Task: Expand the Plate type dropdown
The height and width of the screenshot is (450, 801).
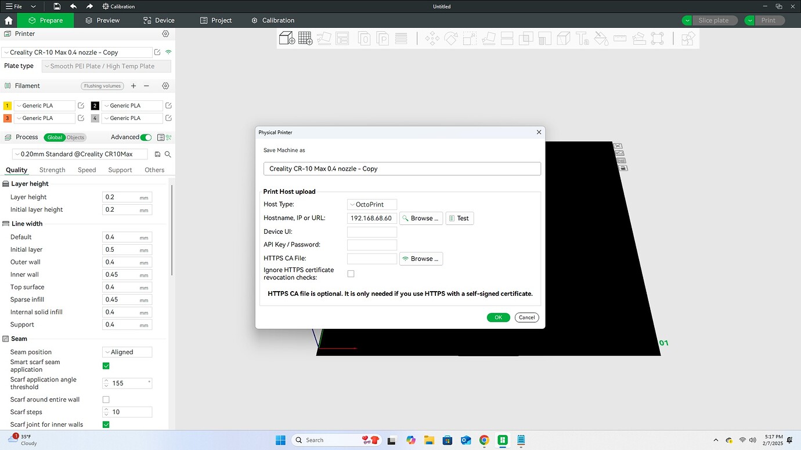Action: [106, 66]
